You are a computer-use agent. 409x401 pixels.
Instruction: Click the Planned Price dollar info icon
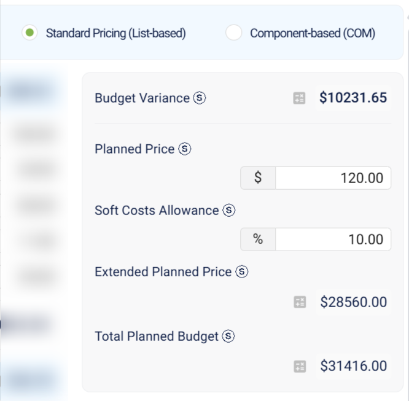pos(184,149)
